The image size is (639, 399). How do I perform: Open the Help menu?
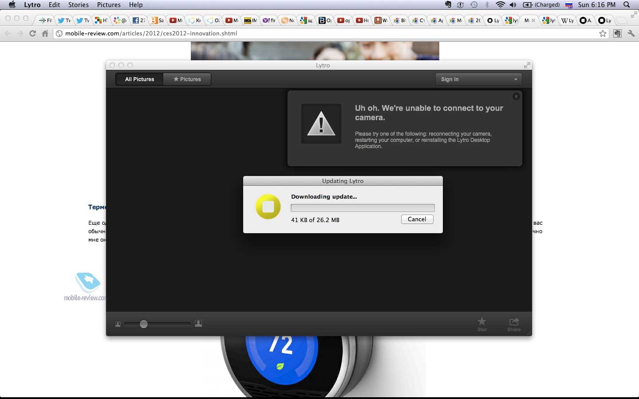click(x=136, y=5)
